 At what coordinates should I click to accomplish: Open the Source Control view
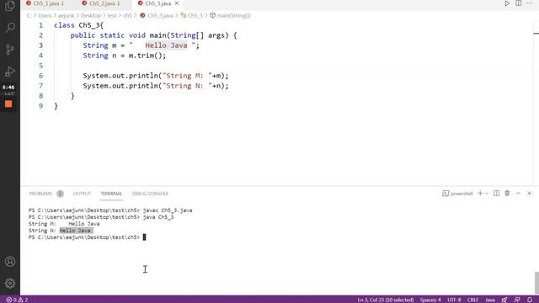(10, 50)
